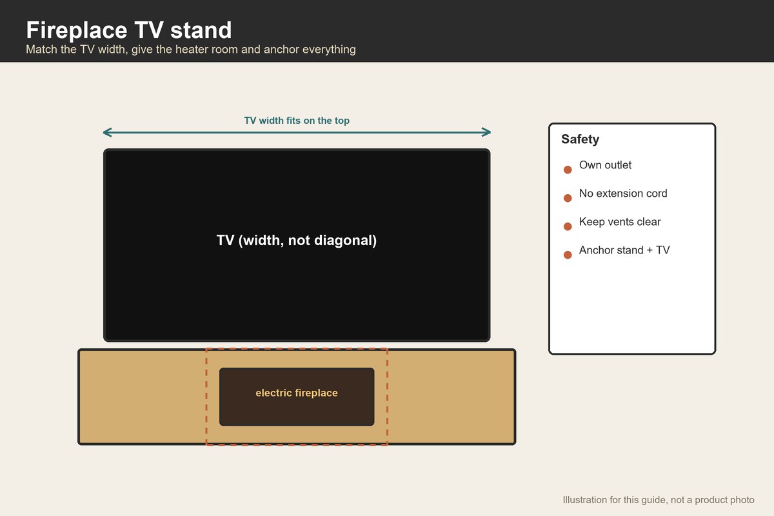Click the 'Keep vents clear' item

620,222
